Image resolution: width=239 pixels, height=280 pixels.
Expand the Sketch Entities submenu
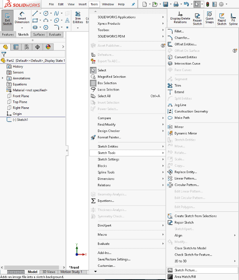127,147
